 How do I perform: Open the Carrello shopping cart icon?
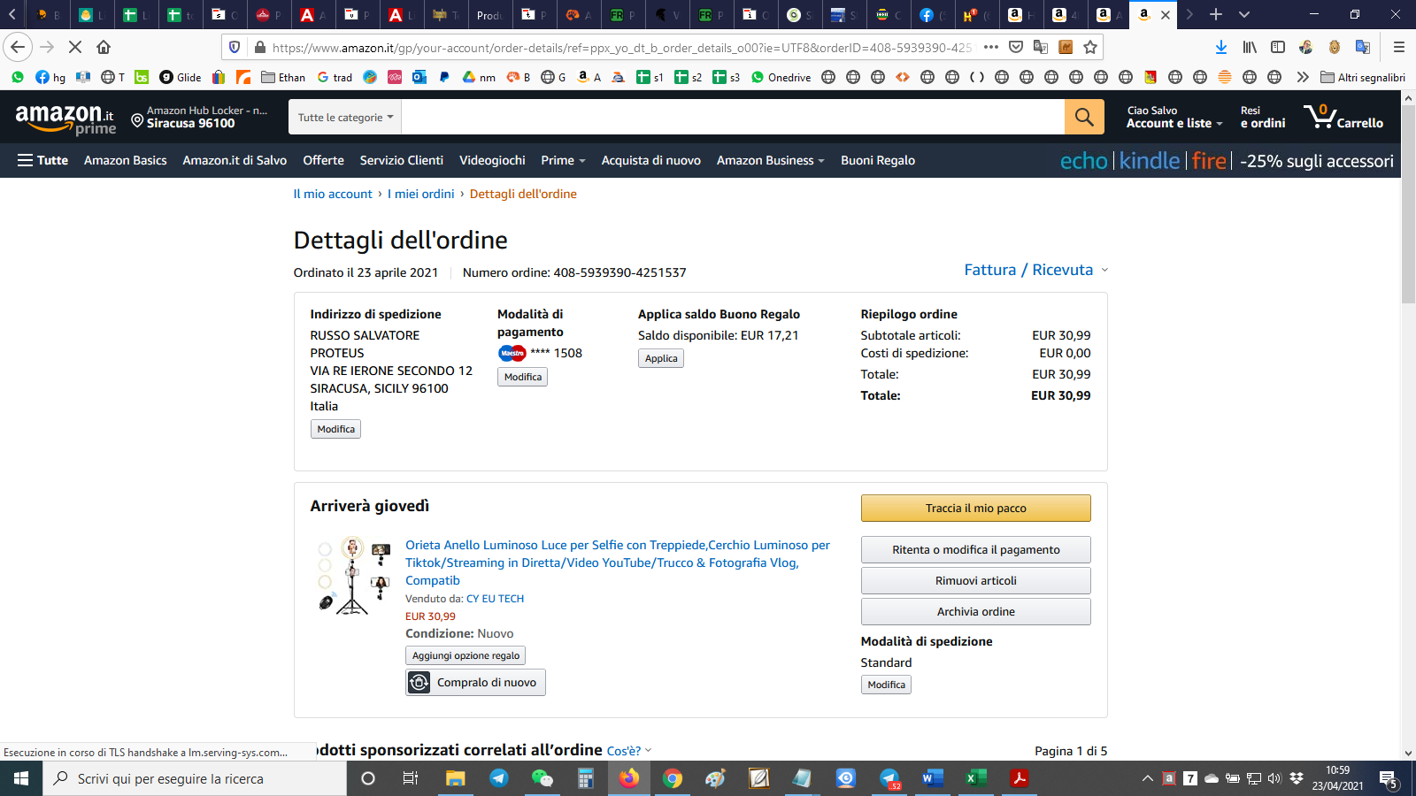[1343, 117]
